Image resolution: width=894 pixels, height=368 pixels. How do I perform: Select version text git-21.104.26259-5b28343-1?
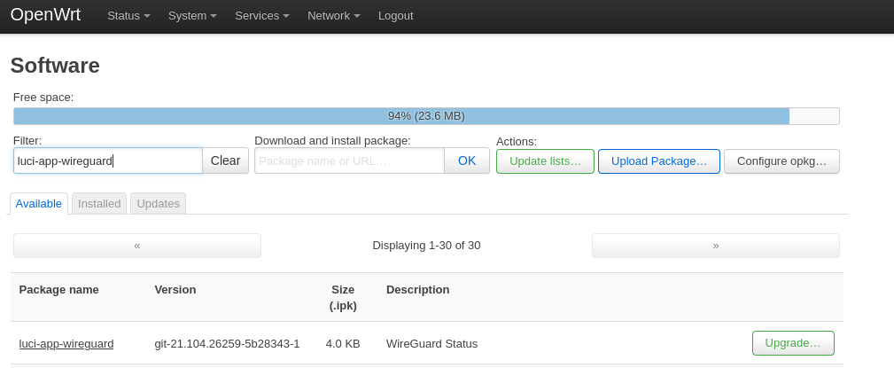pyautogui.click(x=227, y=343)
